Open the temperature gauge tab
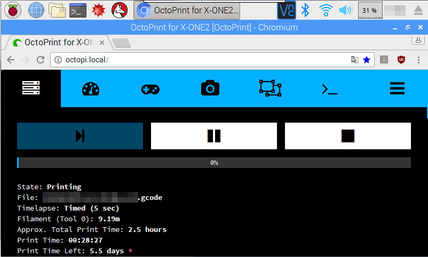 click(x=91, y=89)
